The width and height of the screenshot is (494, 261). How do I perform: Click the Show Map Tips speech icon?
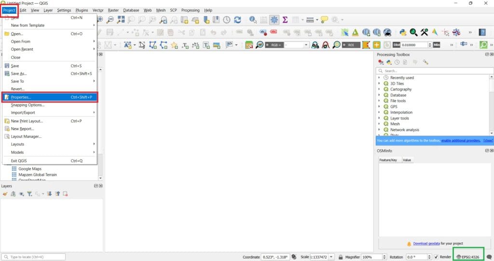click(324, 20)
